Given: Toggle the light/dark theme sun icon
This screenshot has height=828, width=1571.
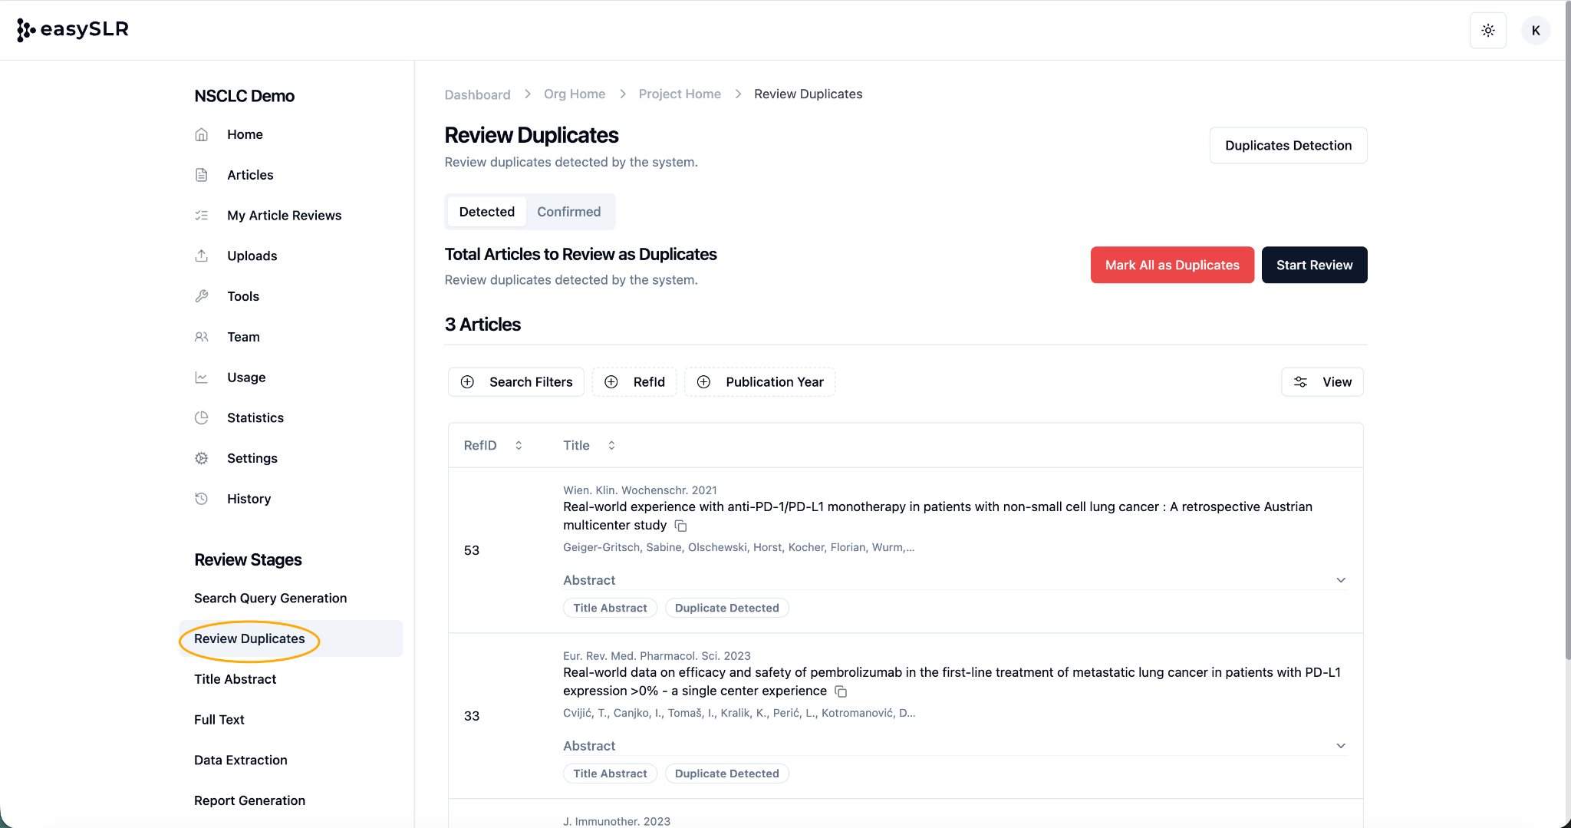Looking at the screenshot, I should coord(1487,31).
